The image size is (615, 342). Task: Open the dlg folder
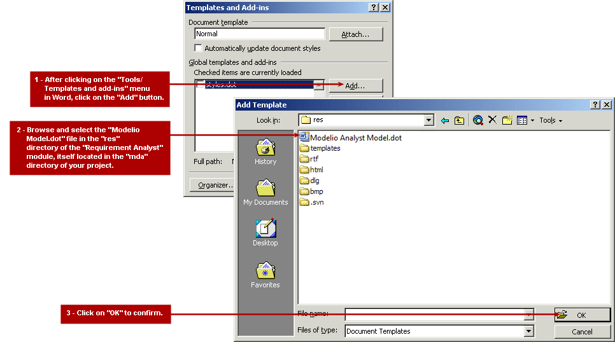coord(309,181)
